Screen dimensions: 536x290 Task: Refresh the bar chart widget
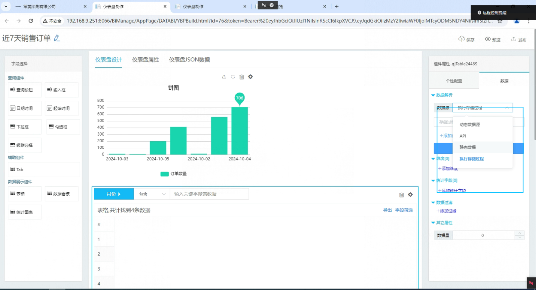click(233, 77)
